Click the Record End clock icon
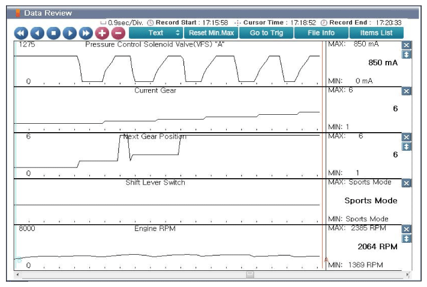 pyautogui.click(x=324, y=23)
